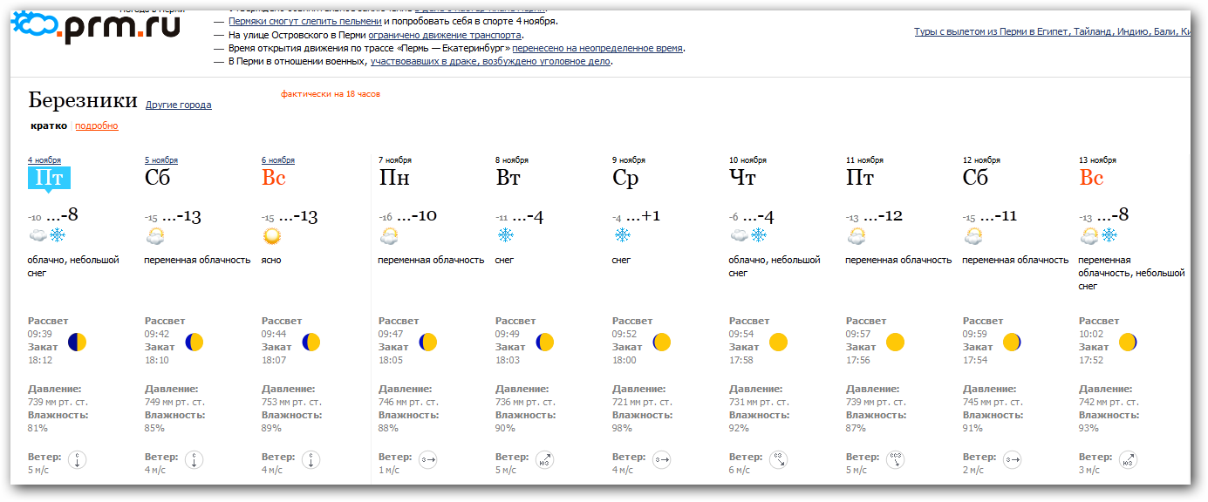Click the sunny weather icon for Sunday 6 ноября
The image size is (1208, 502).
click(273, 235)
